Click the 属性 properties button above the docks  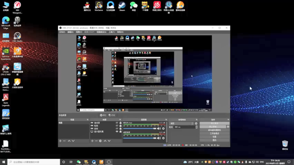click(x=103, y=115)
